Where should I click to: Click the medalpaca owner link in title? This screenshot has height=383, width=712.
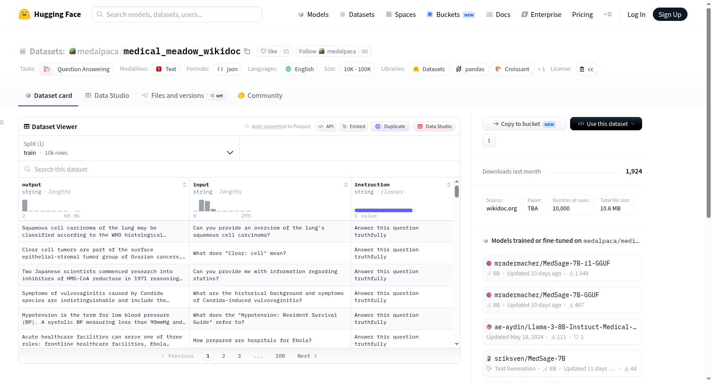97,51
